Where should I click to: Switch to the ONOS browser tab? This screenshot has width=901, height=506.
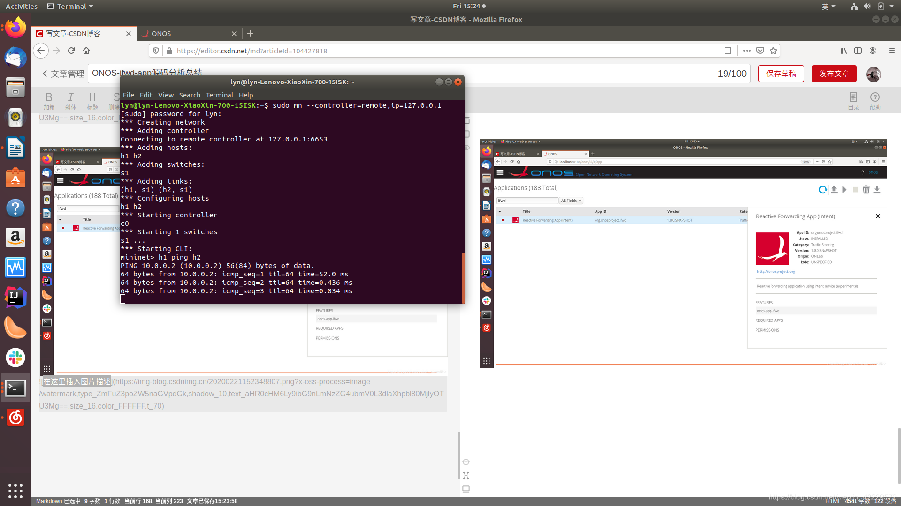[x=189, y=34]
